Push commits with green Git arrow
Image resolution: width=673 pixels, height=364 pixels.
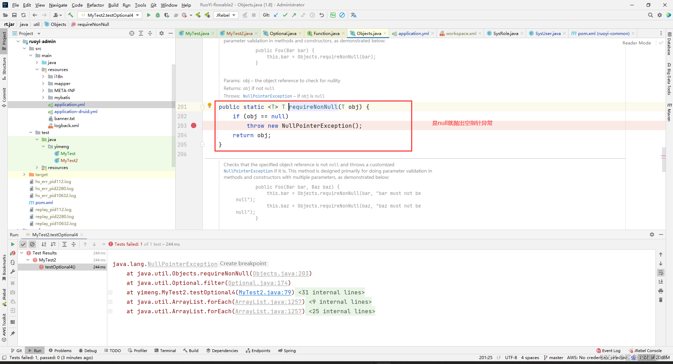pos(294,15)
